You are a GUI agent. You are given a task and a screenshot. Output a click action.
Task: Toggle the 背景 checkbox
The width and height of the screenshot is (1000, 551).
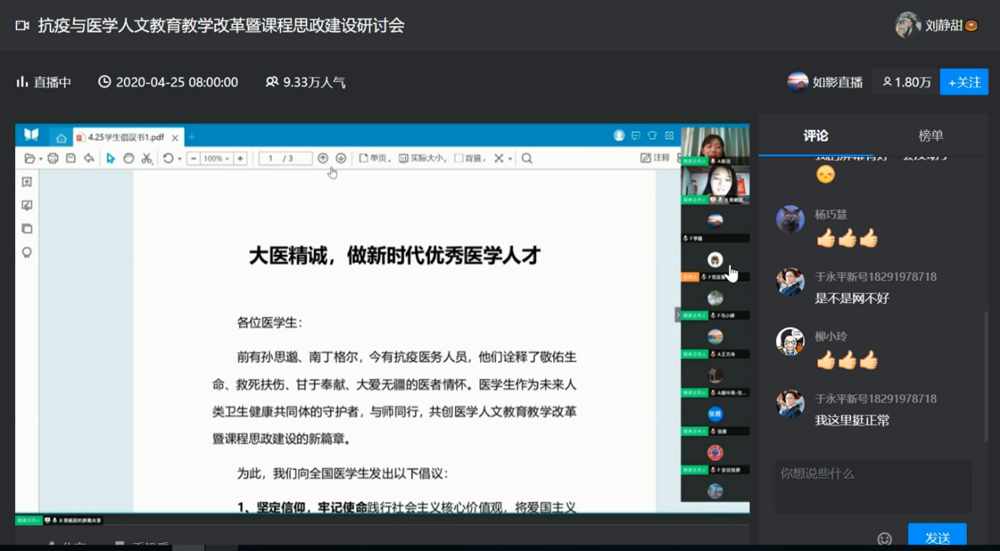tap(459, 159)
